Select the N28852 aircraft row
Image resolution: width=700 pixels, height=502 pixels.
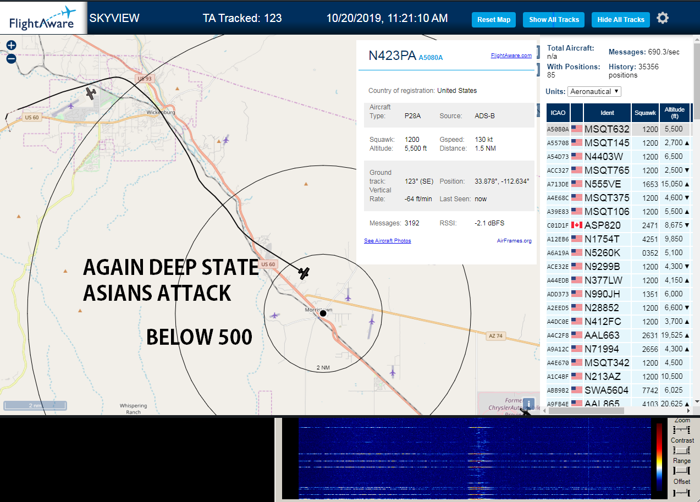click(619, 308)
